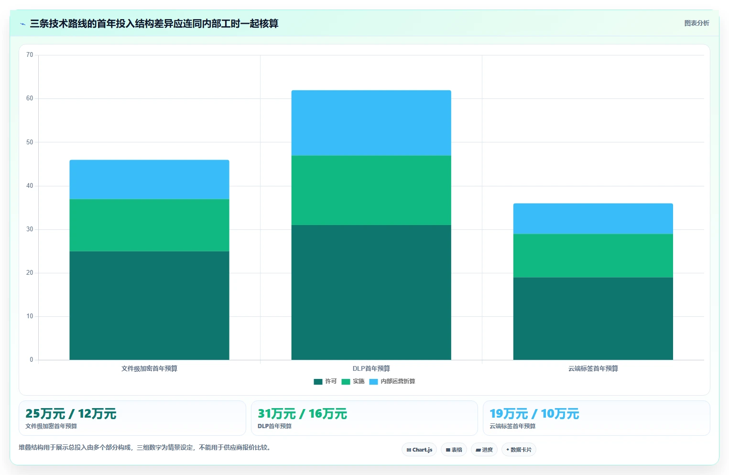This screenshot has width=729, height=475.
Task: Click the 云端标签首年预算 caption in the third card
Action: (512, 426)
